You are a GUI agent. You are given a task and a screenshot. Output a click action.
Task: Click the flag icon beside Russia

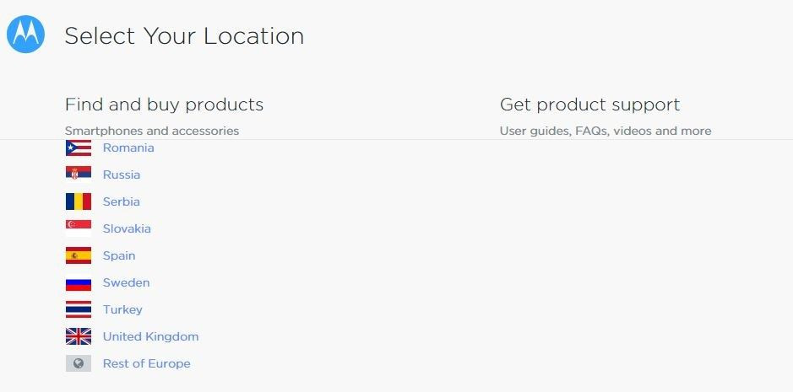(x=79, y=175)
